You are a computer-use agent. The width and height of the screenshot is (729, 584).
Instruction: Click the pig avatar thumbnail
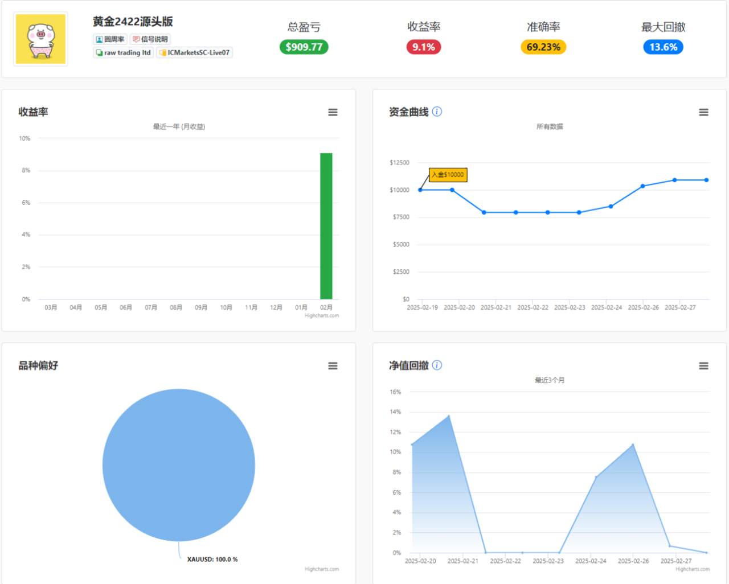pyautogui.click(x=40, y=39)
